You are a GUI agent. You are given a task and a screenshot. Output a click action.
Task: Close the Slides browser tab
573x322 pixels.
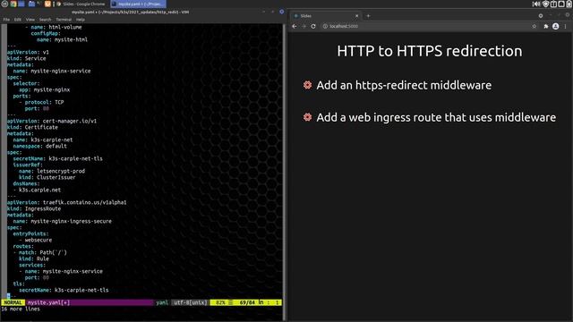point(357,16)
